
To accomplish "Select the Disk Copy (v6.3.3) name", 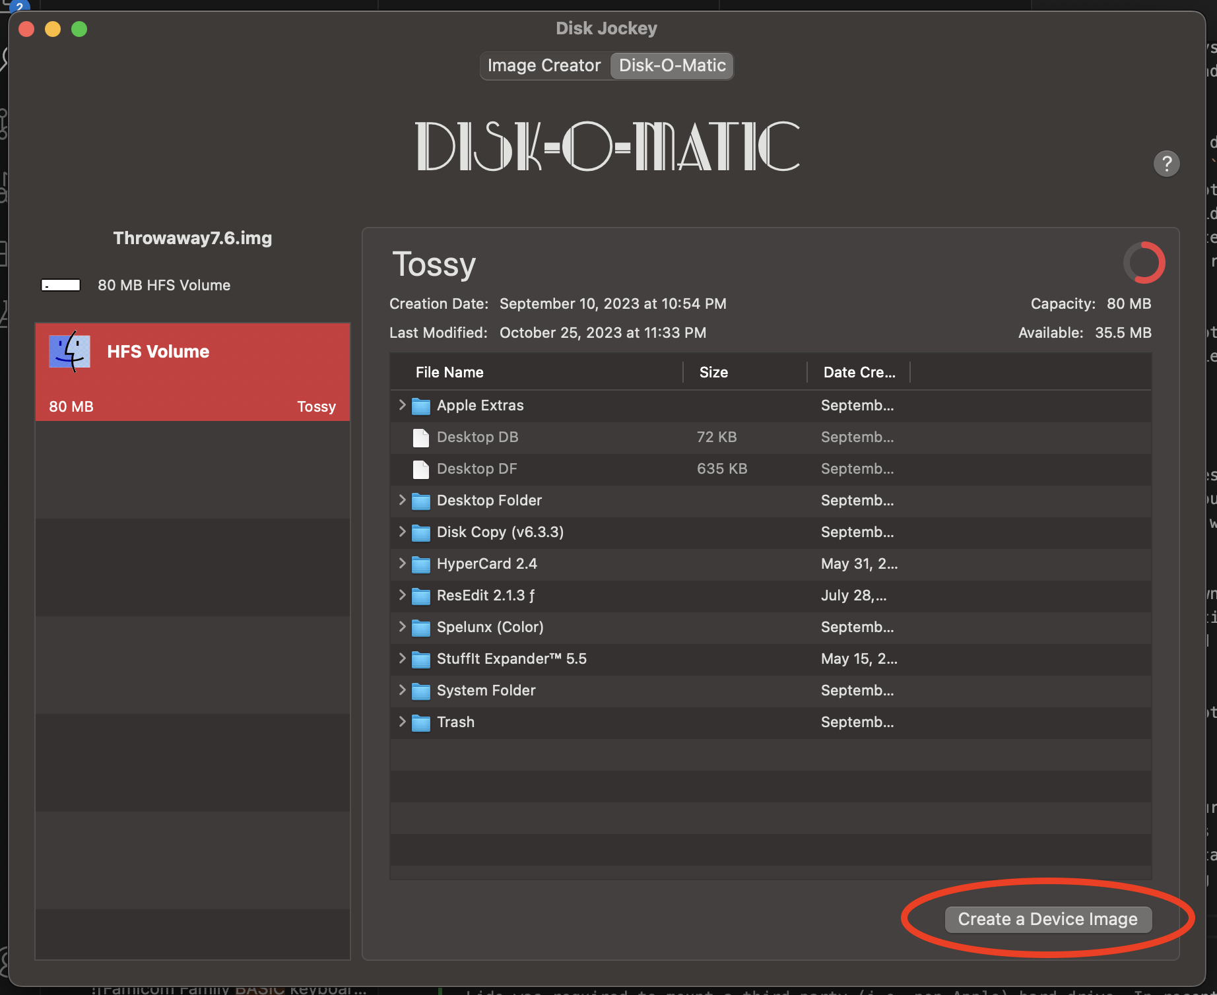I will (x=500, y=532).
